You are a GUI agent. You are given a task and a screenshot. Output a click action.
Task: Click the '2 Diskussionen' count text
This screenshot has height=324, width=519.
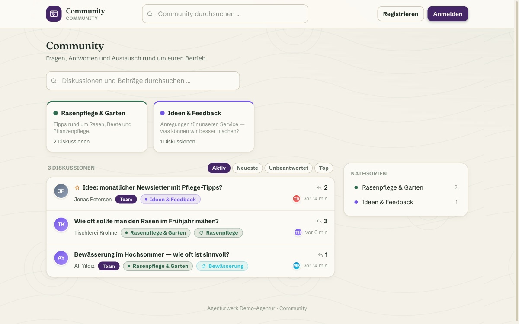pos(71,142)
